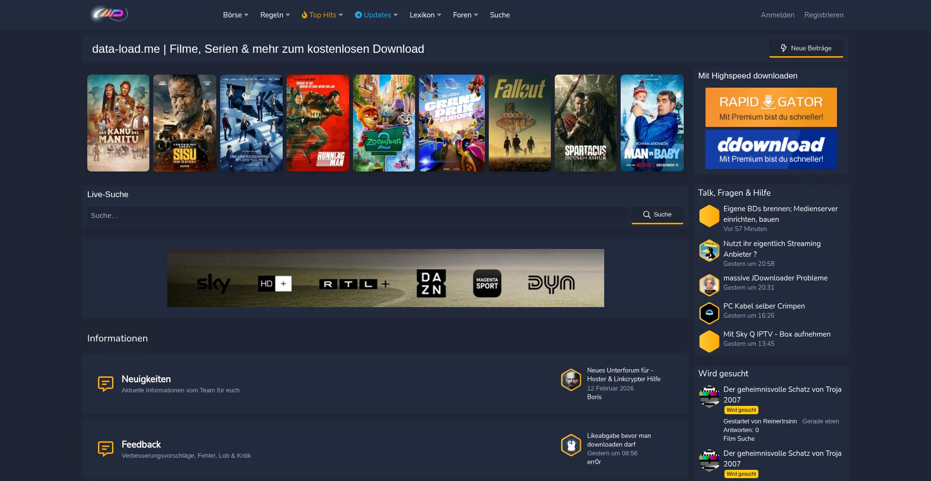Screen dimensions: 931x481
Task: Click the avatar beside Eigene BDs brennen thread
Action: click(709, 216)
